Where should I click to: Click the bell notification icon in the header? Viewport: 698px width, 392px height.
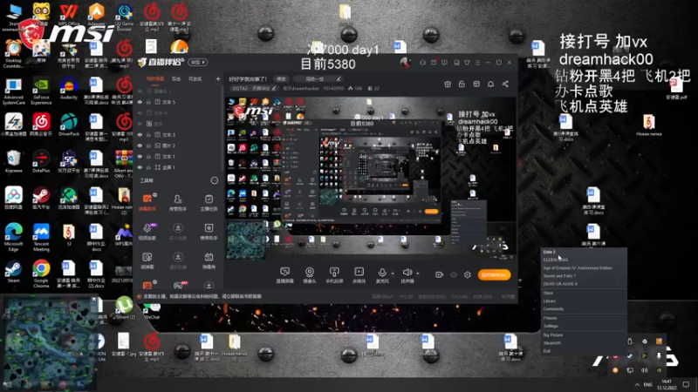(490, 84)
